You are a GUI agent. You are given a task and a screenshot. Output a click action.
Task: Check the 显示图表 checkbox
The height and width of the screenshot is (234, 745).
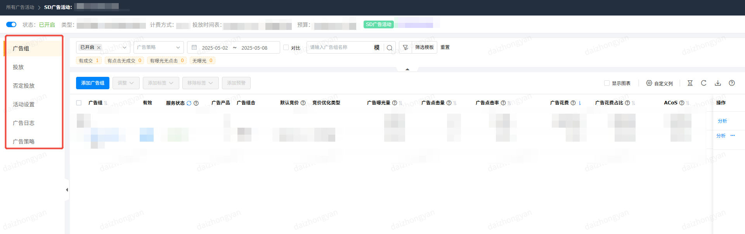[x=607, y=83]
